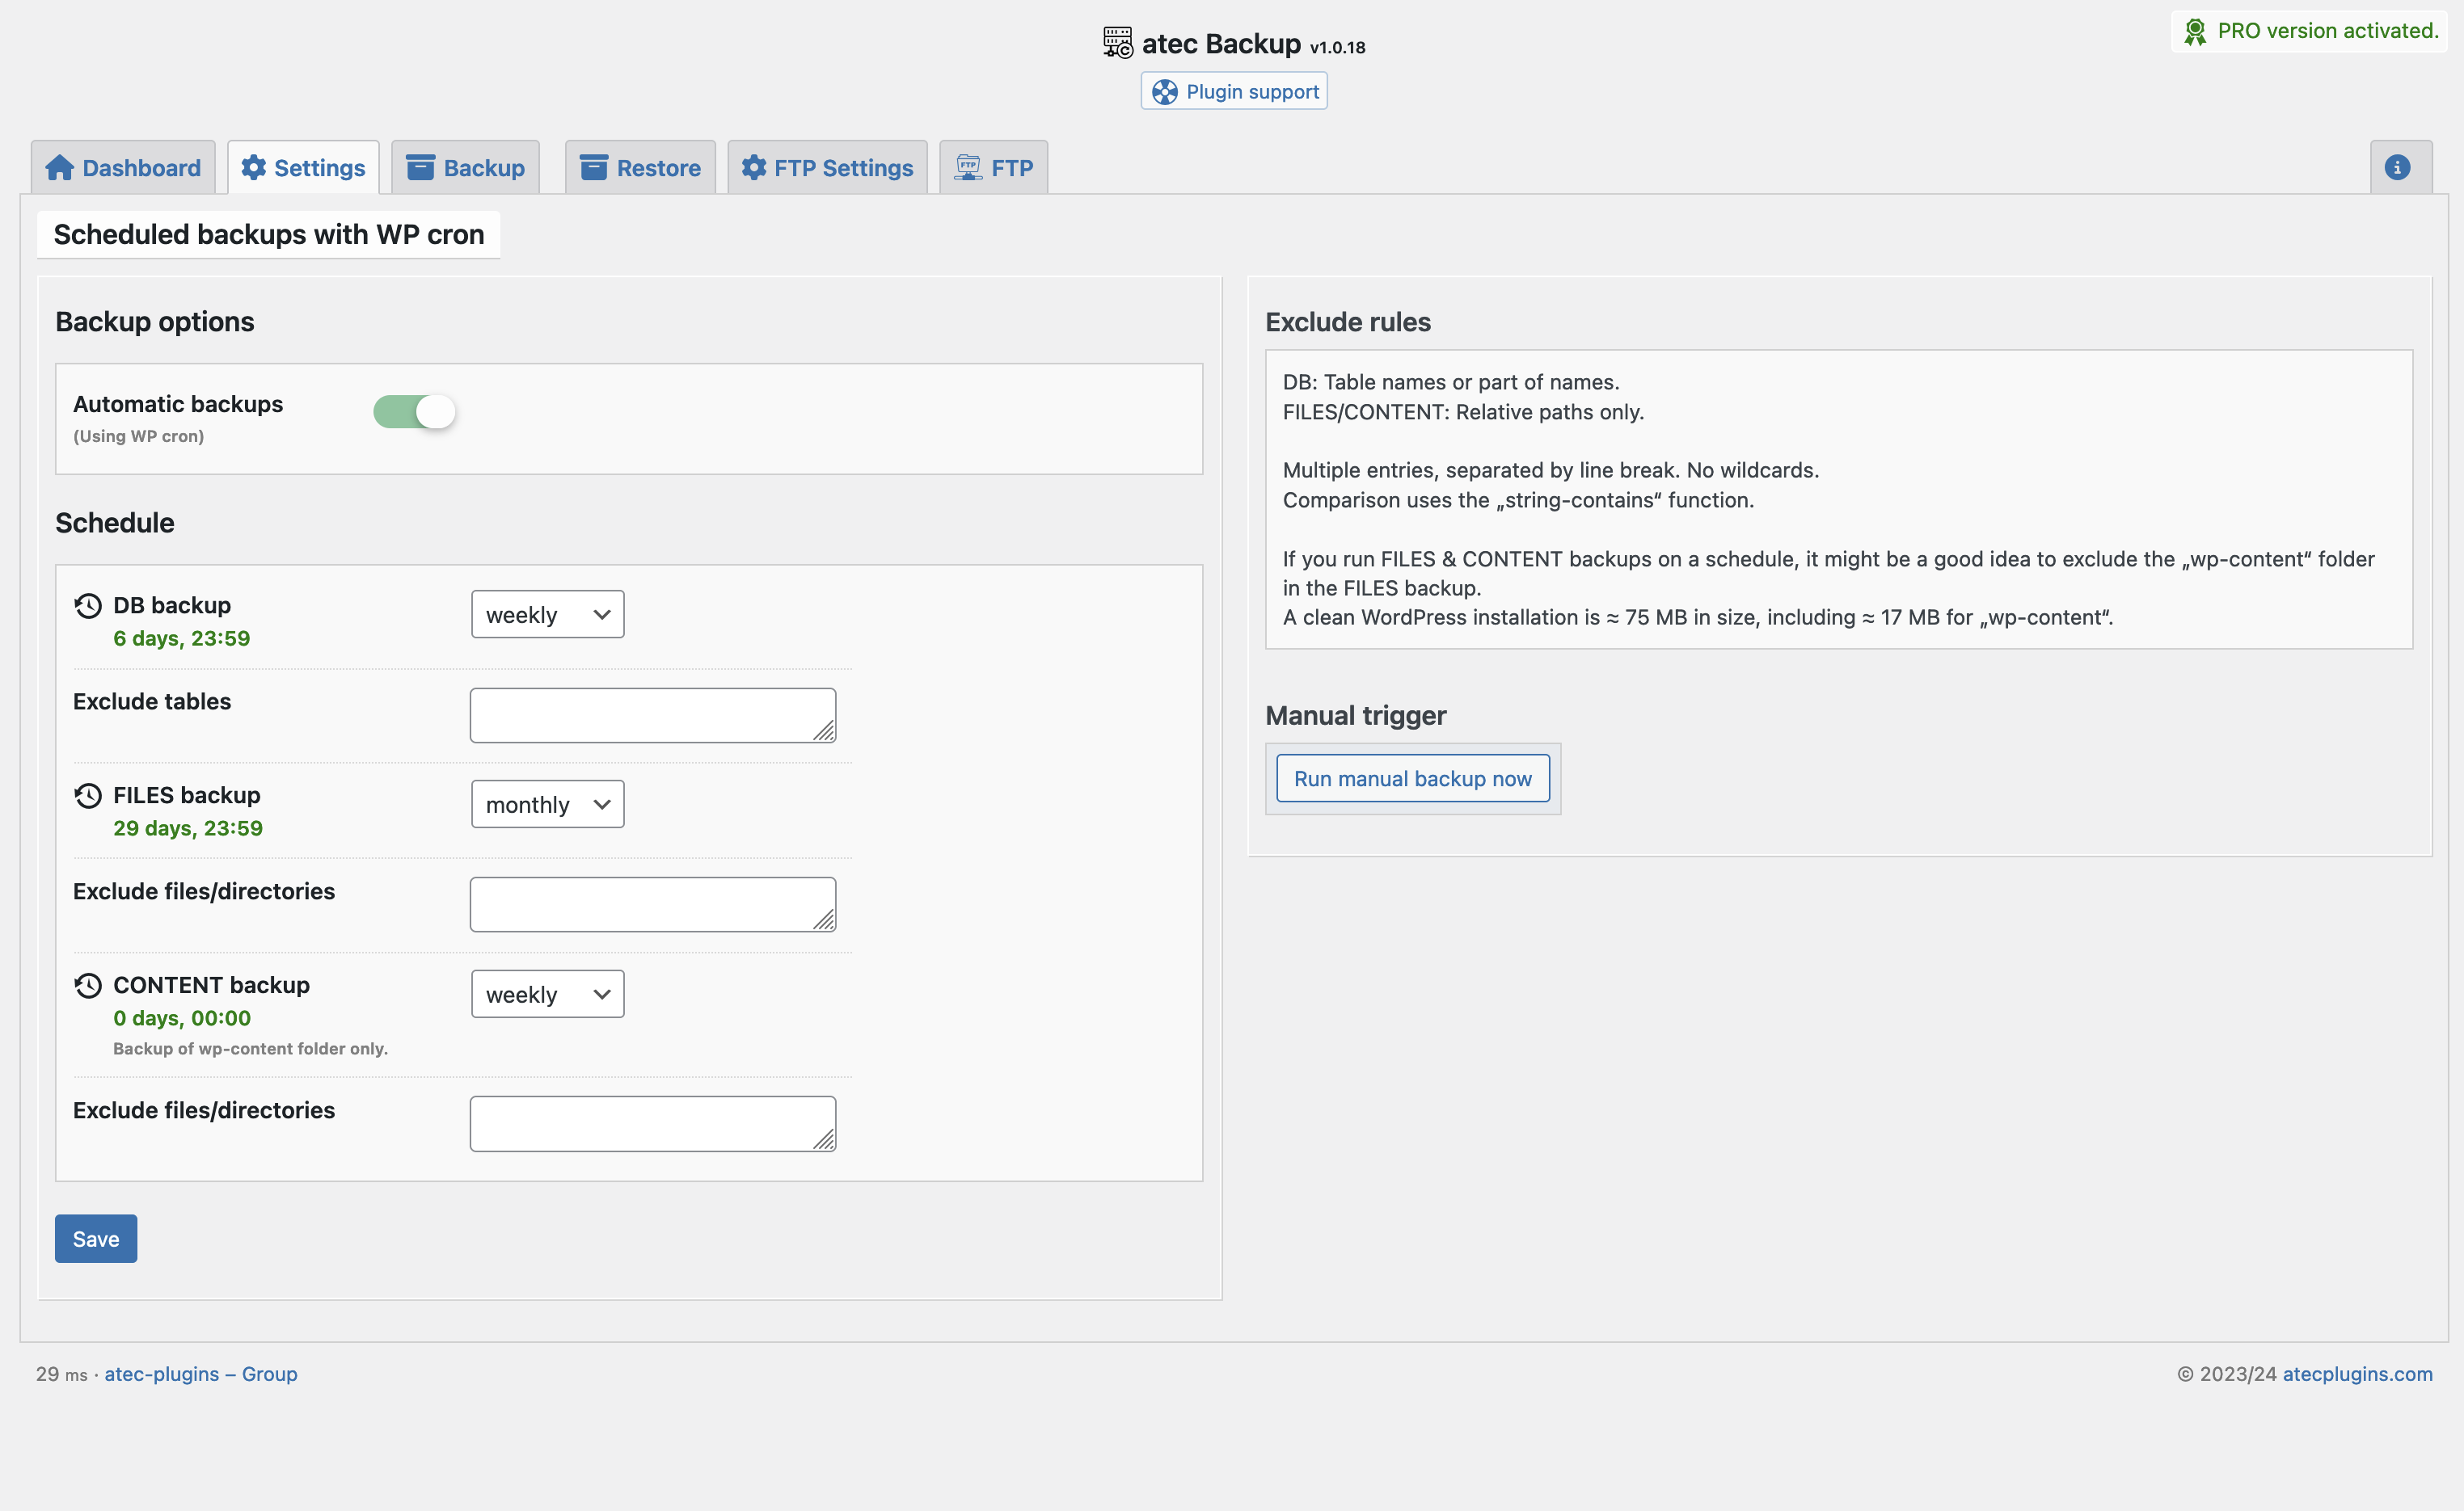Click the Backup tab archive icon

click(x=420, y=167)
